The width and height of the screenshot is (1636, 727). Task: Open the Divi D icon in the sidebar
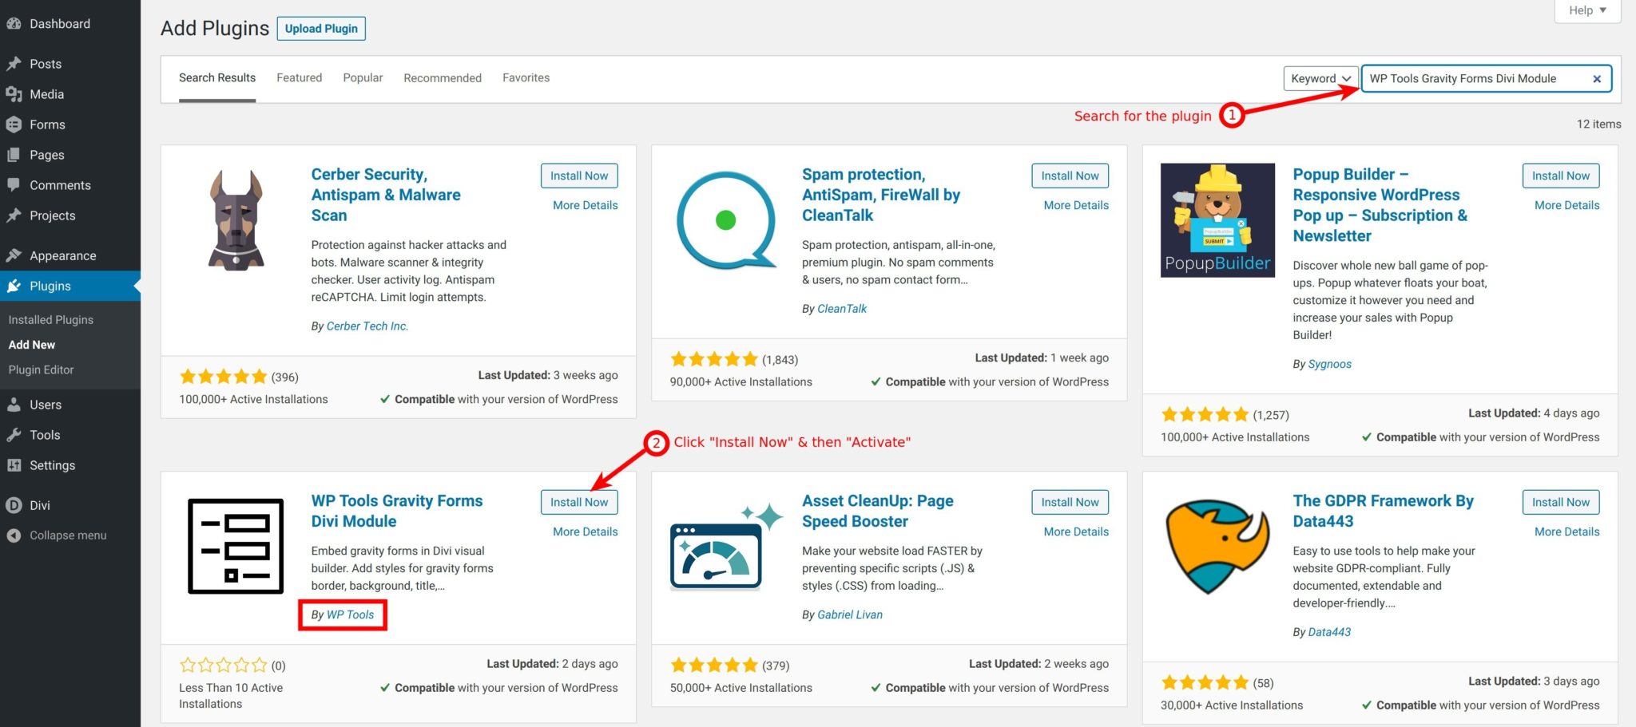14,504
